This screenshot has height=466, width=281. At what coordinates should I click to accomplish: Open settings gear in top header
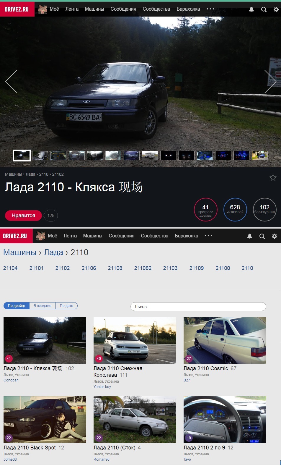[276, 9]
